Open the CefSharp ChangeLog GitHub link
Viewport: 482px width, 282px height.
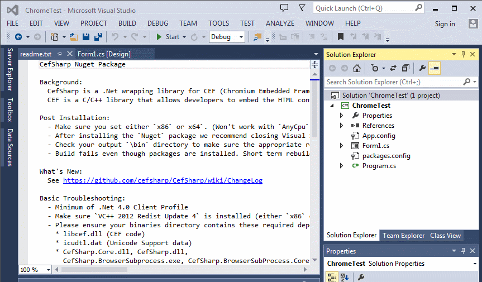[163, 180]
